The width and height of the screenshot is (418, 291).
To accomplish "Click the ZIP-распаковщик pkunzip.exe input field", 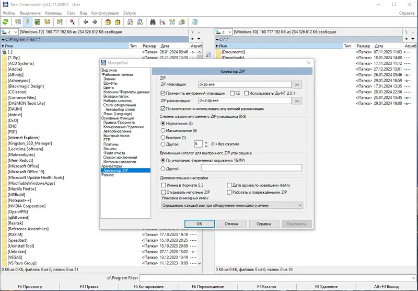I will (x=245, y=100).
